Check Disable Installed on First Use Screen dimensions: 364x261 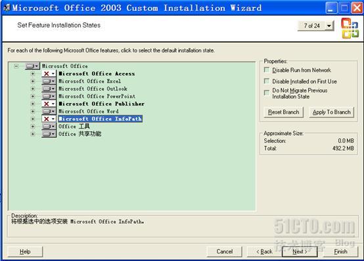[x=267, y=81]
